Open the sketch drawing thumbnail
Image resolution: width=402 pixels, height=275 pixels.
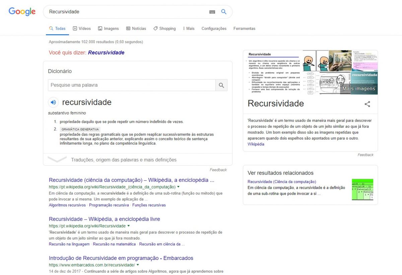[x=335, y=83]
